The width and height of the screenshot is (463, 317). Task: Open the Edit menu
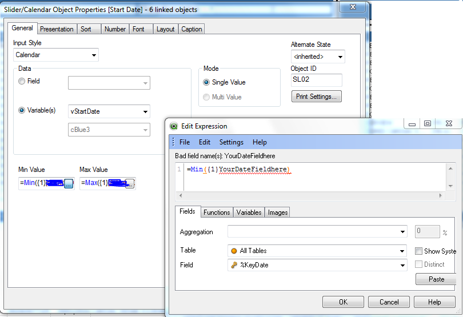tap(204, 142)
